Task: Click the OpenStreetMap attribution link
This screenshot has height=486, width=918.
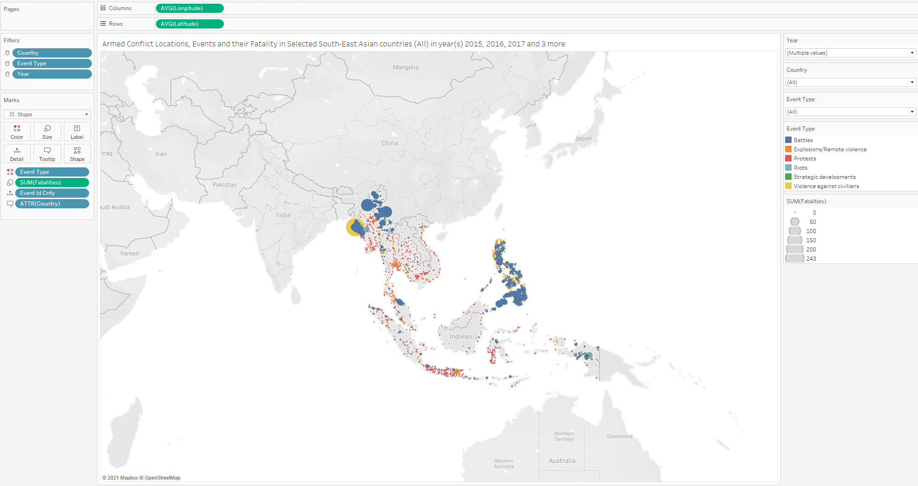Action: click(162, 478)
